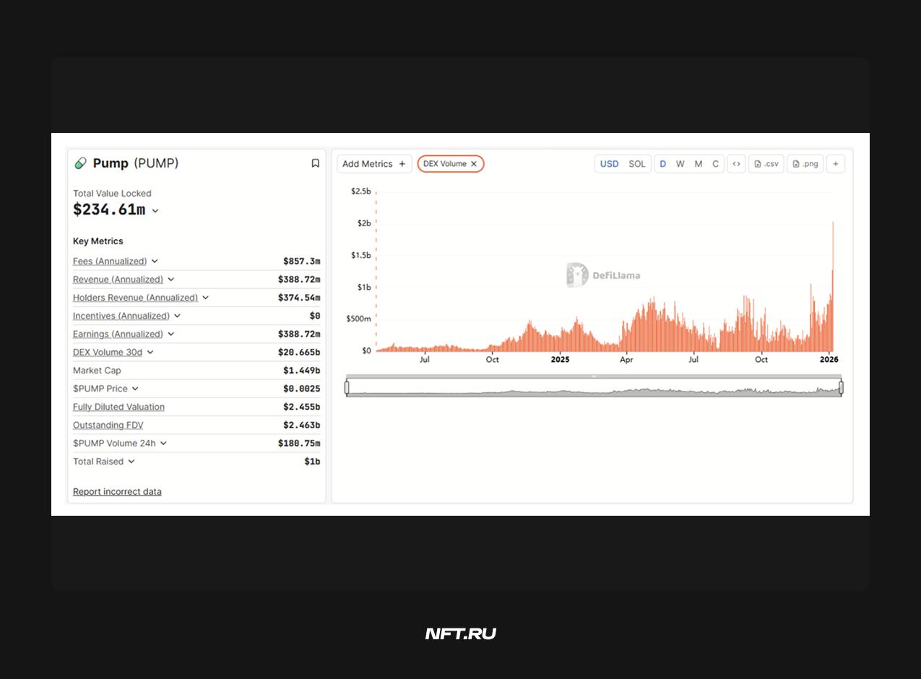This screenshot has width=921, height=679.
Task: Export chart as .png
Action: 805,164
